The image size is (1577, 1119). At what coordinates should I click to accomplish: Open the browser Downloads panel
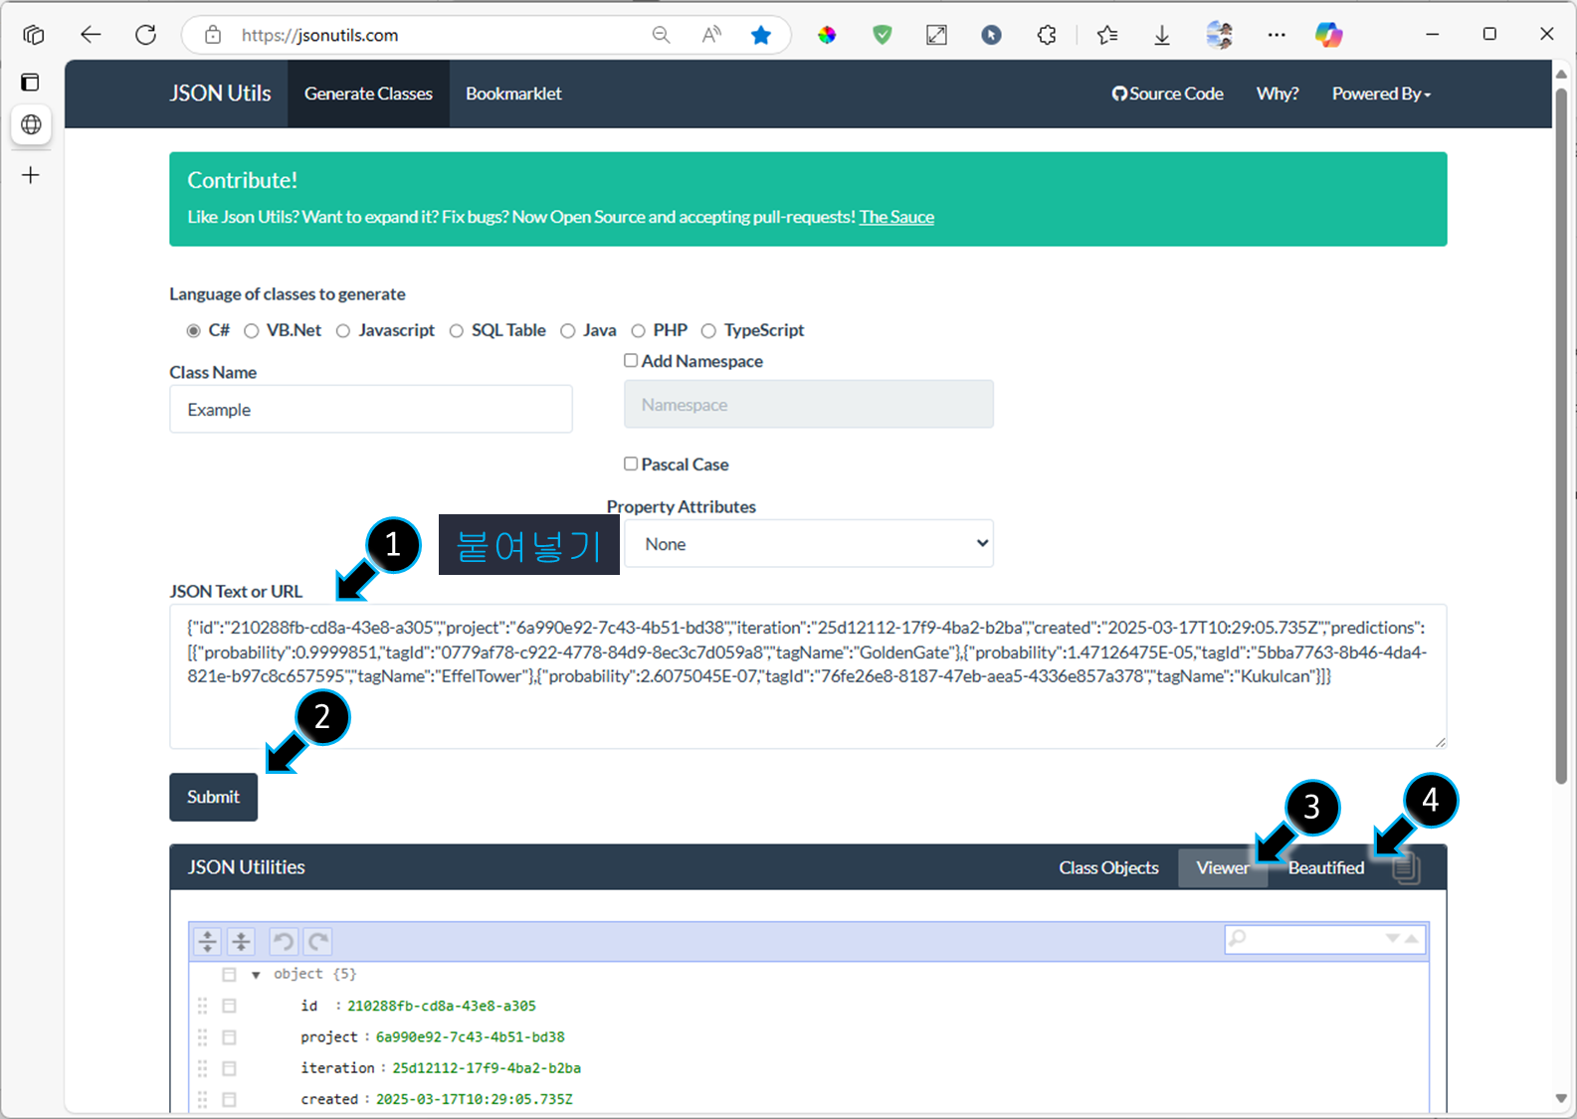[1162, 35]
